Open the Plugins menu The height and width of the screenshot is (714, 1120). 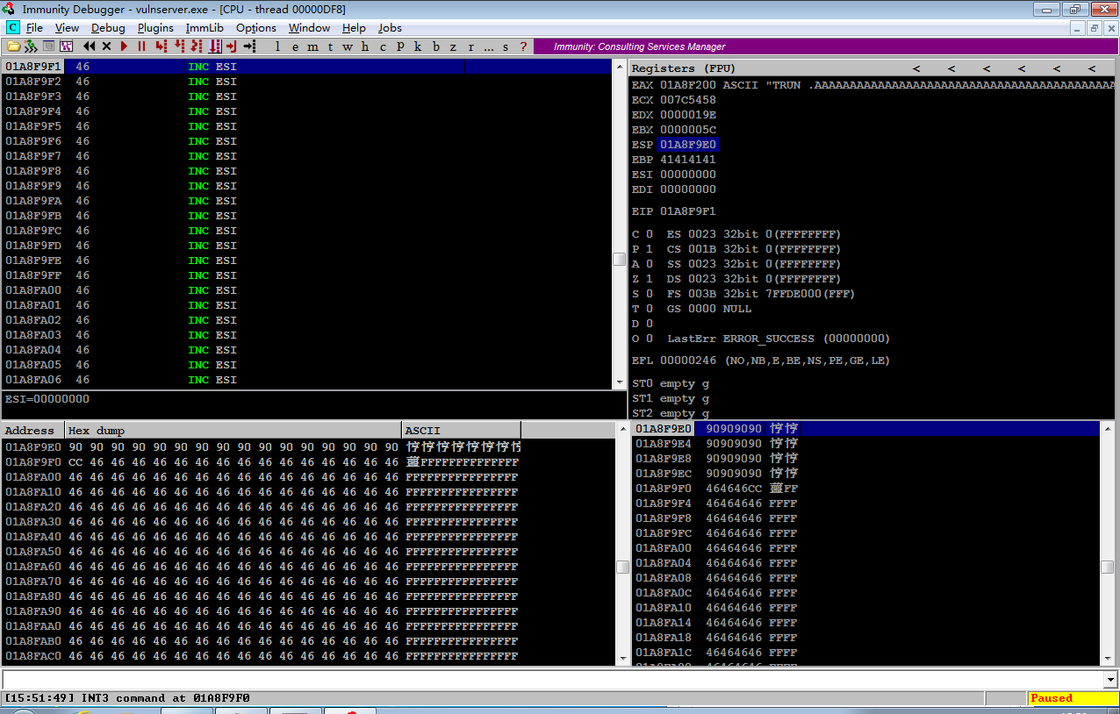(155, 28)
